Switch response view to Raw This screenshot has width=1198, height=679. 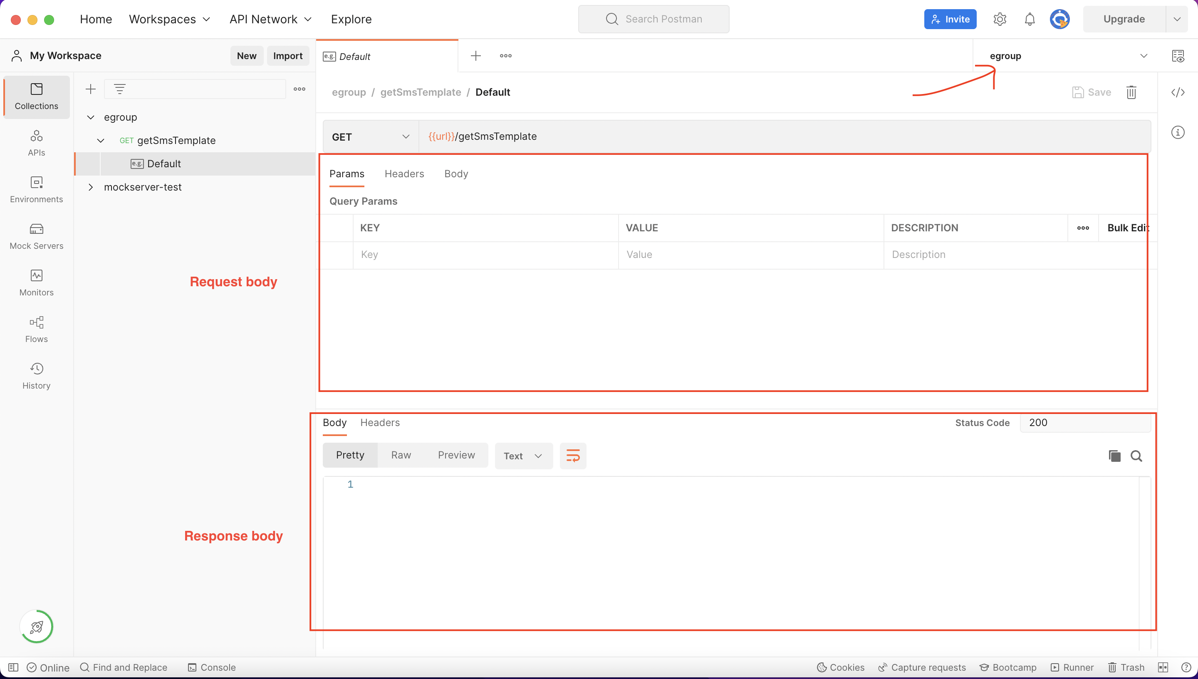point(401,455)
